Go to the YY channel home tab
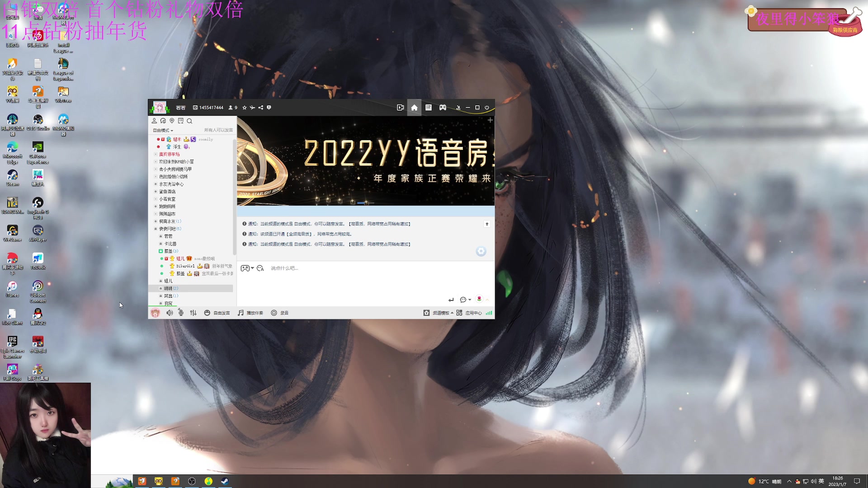 tap(414, 108)
